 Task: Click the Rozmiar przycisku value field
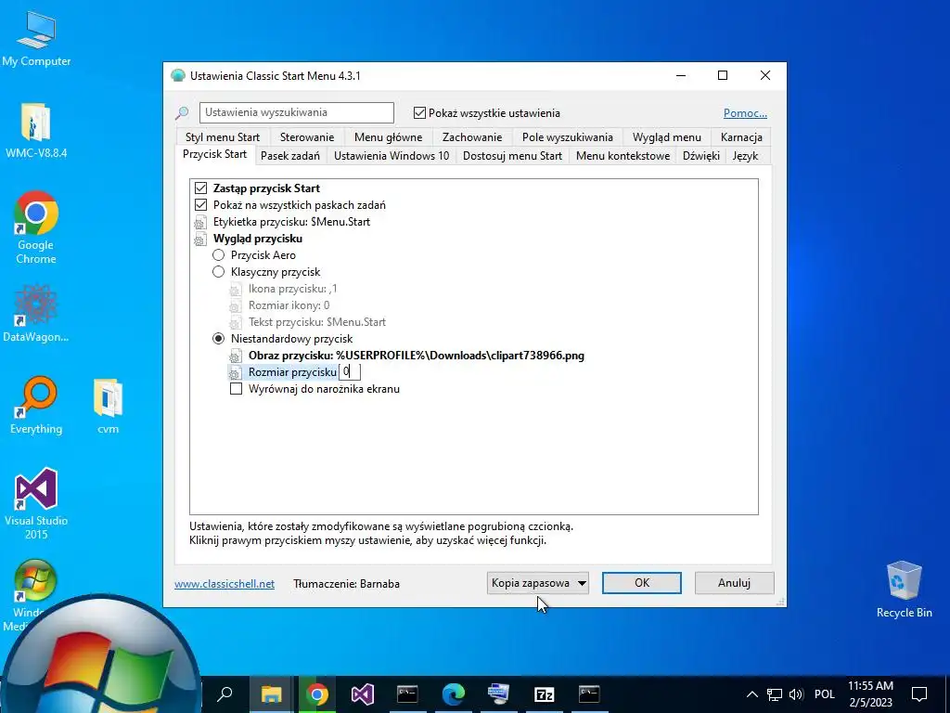click(x=350, y=371)
